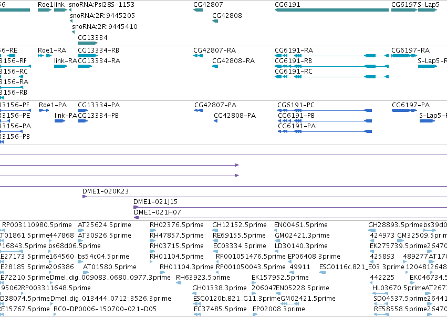Click transcript CG6191-RA label
The image size is (447, 317).
(294, 50)
